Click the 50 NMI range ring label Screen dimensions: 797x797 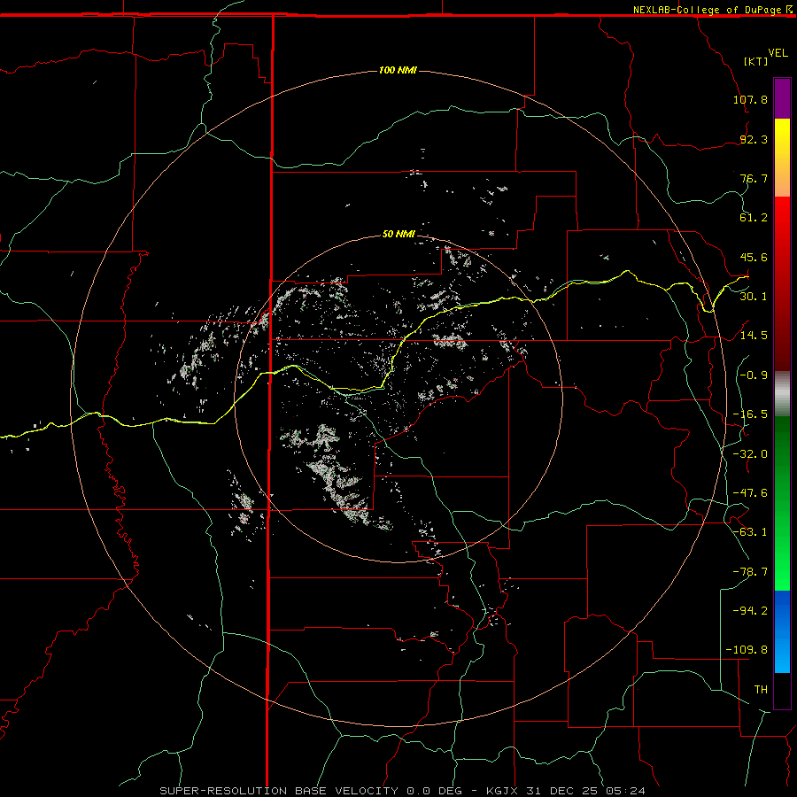tap(398, 234)
